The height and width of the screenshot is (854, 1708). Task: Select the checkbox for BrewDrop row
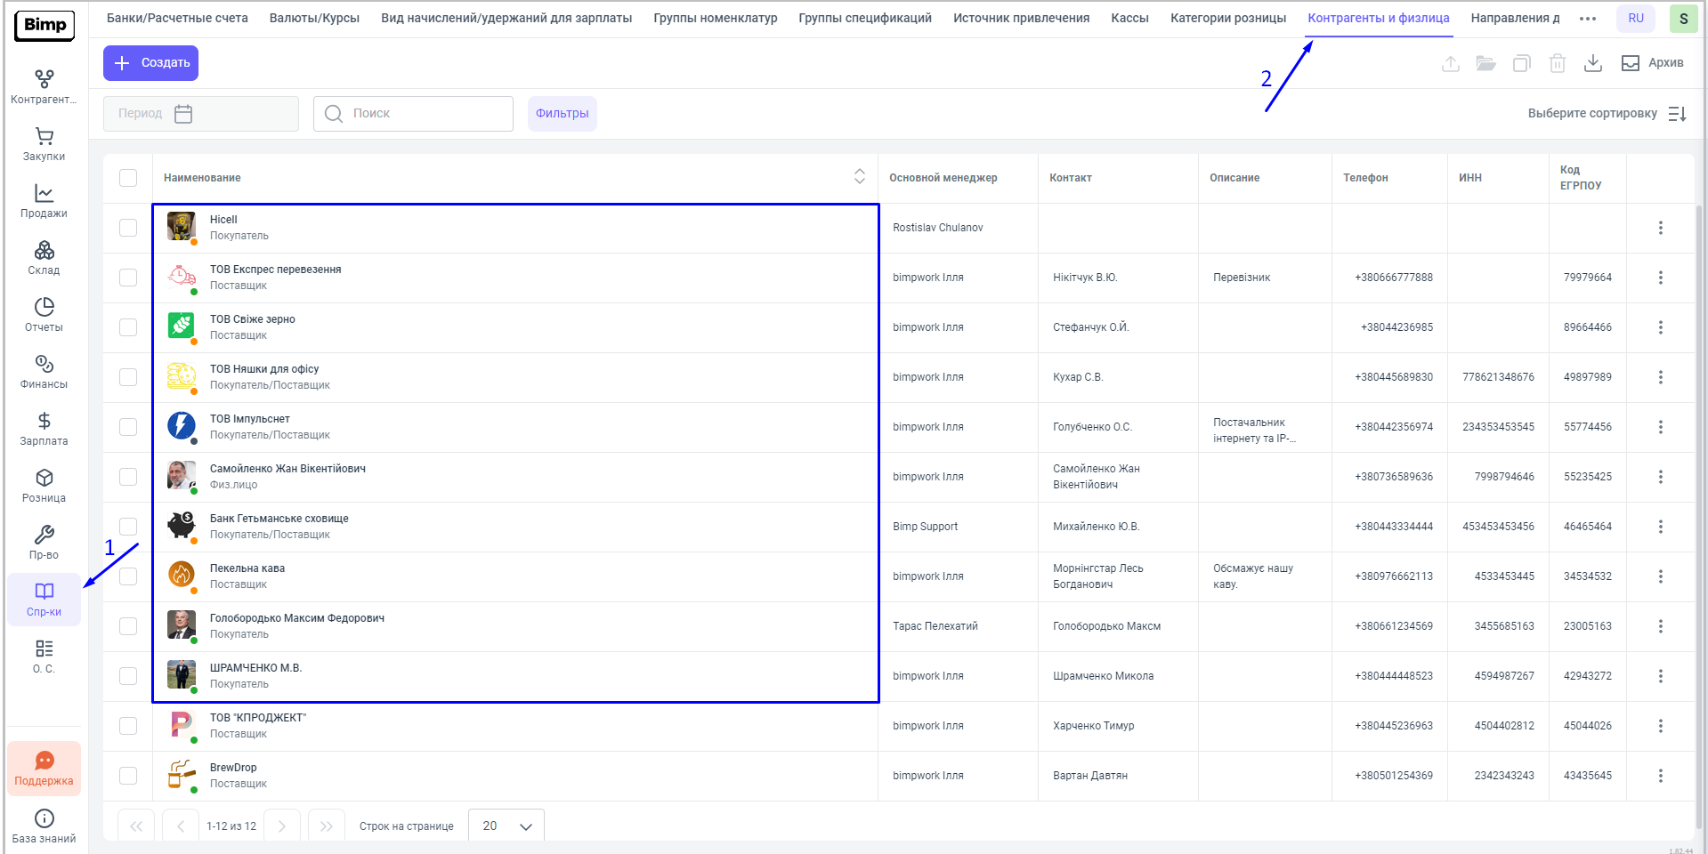pyautogui.click(x=128, y=776)
